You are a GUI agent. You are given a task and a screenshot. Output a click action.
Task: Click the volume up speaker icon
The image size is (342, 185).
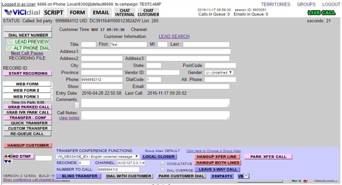(x=8, y=156)
